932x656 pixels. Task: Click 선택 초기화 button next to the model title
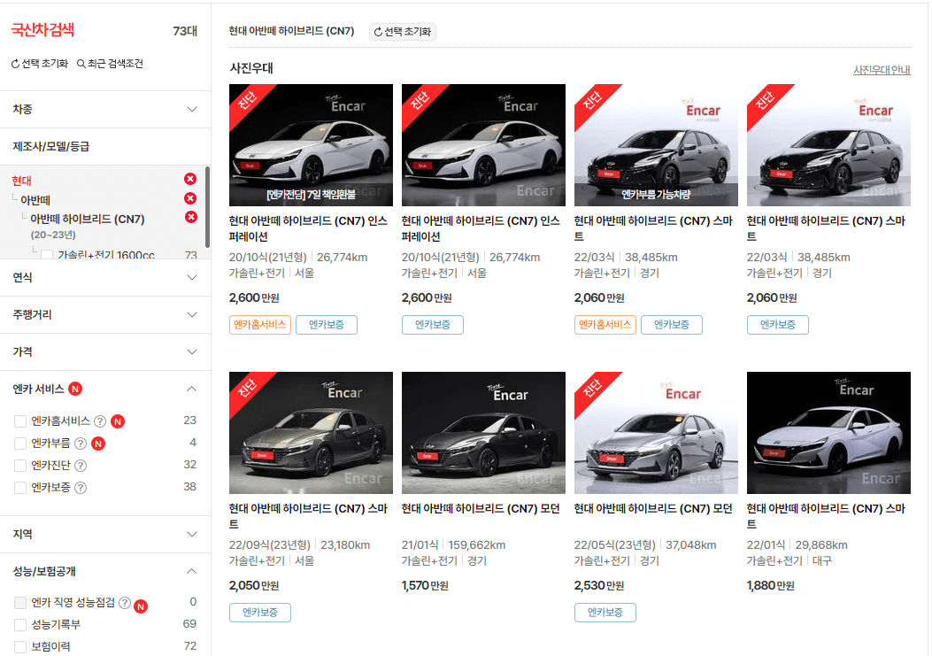tap(403, 32)
